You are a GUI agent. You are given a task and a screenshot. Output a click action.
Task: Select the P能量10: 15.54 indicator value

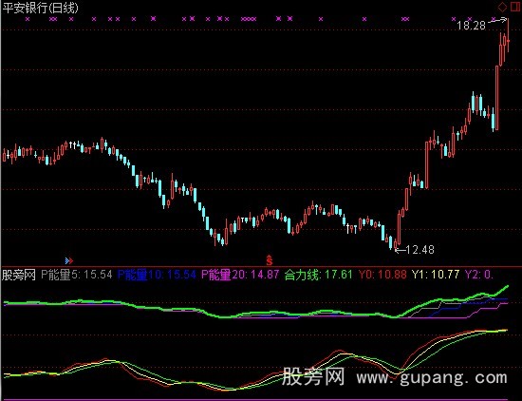click(x=158, y=275)
